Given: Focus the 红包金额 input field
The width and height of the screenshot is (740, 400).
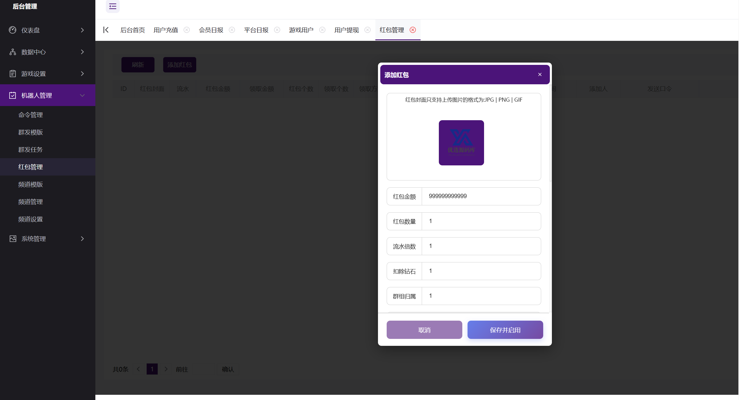Looking at the screenshot, I should pyautogui.click(x=481, y=196).
